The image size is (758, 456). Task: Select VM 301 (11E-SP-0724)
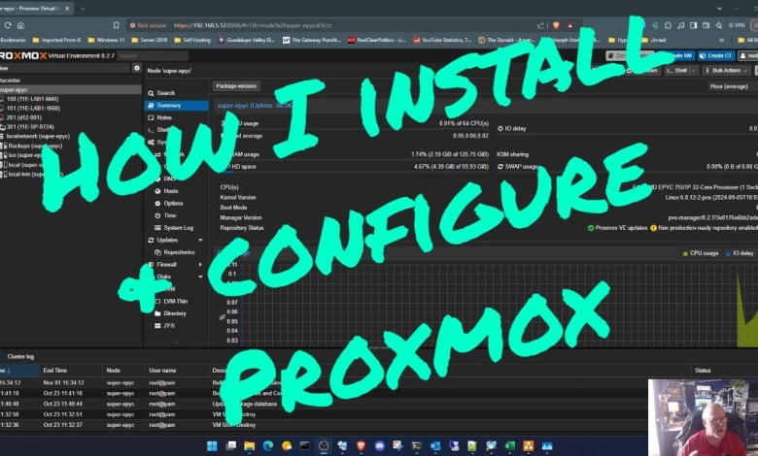[x=29, y=127]
